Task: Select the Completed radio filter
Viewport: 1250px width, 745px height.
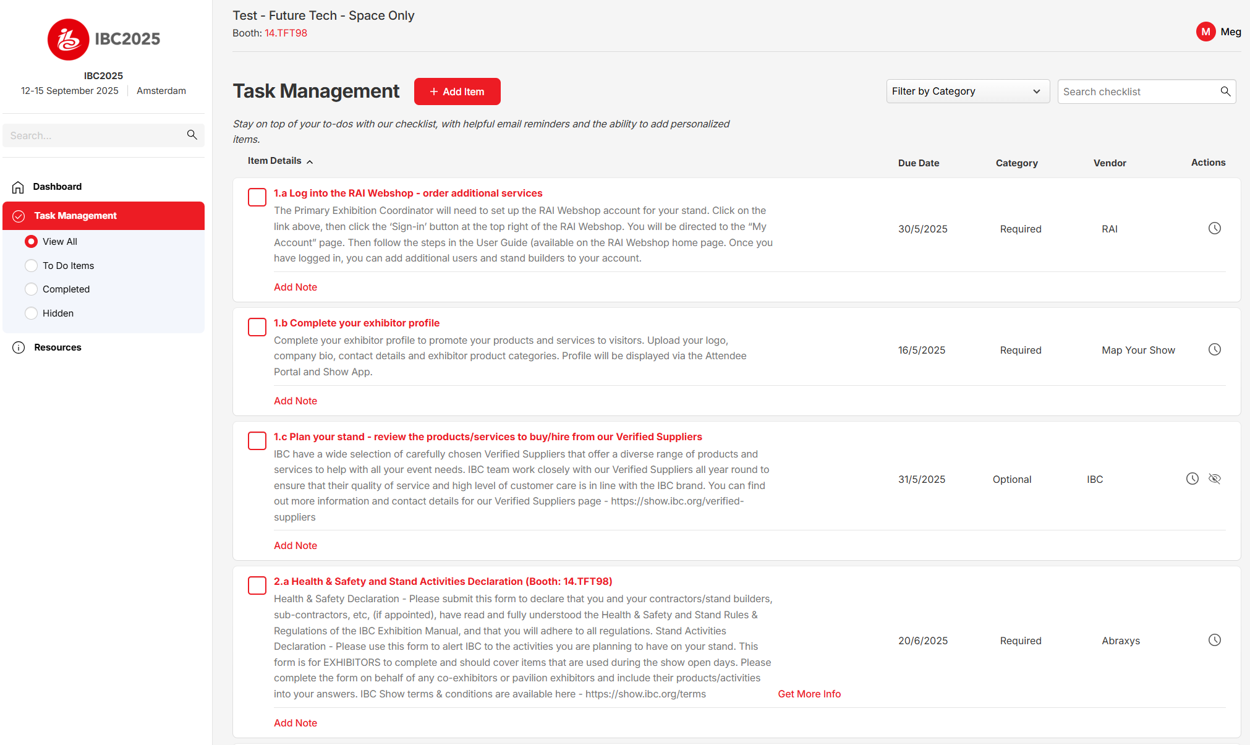Action: tap(31, 289)
